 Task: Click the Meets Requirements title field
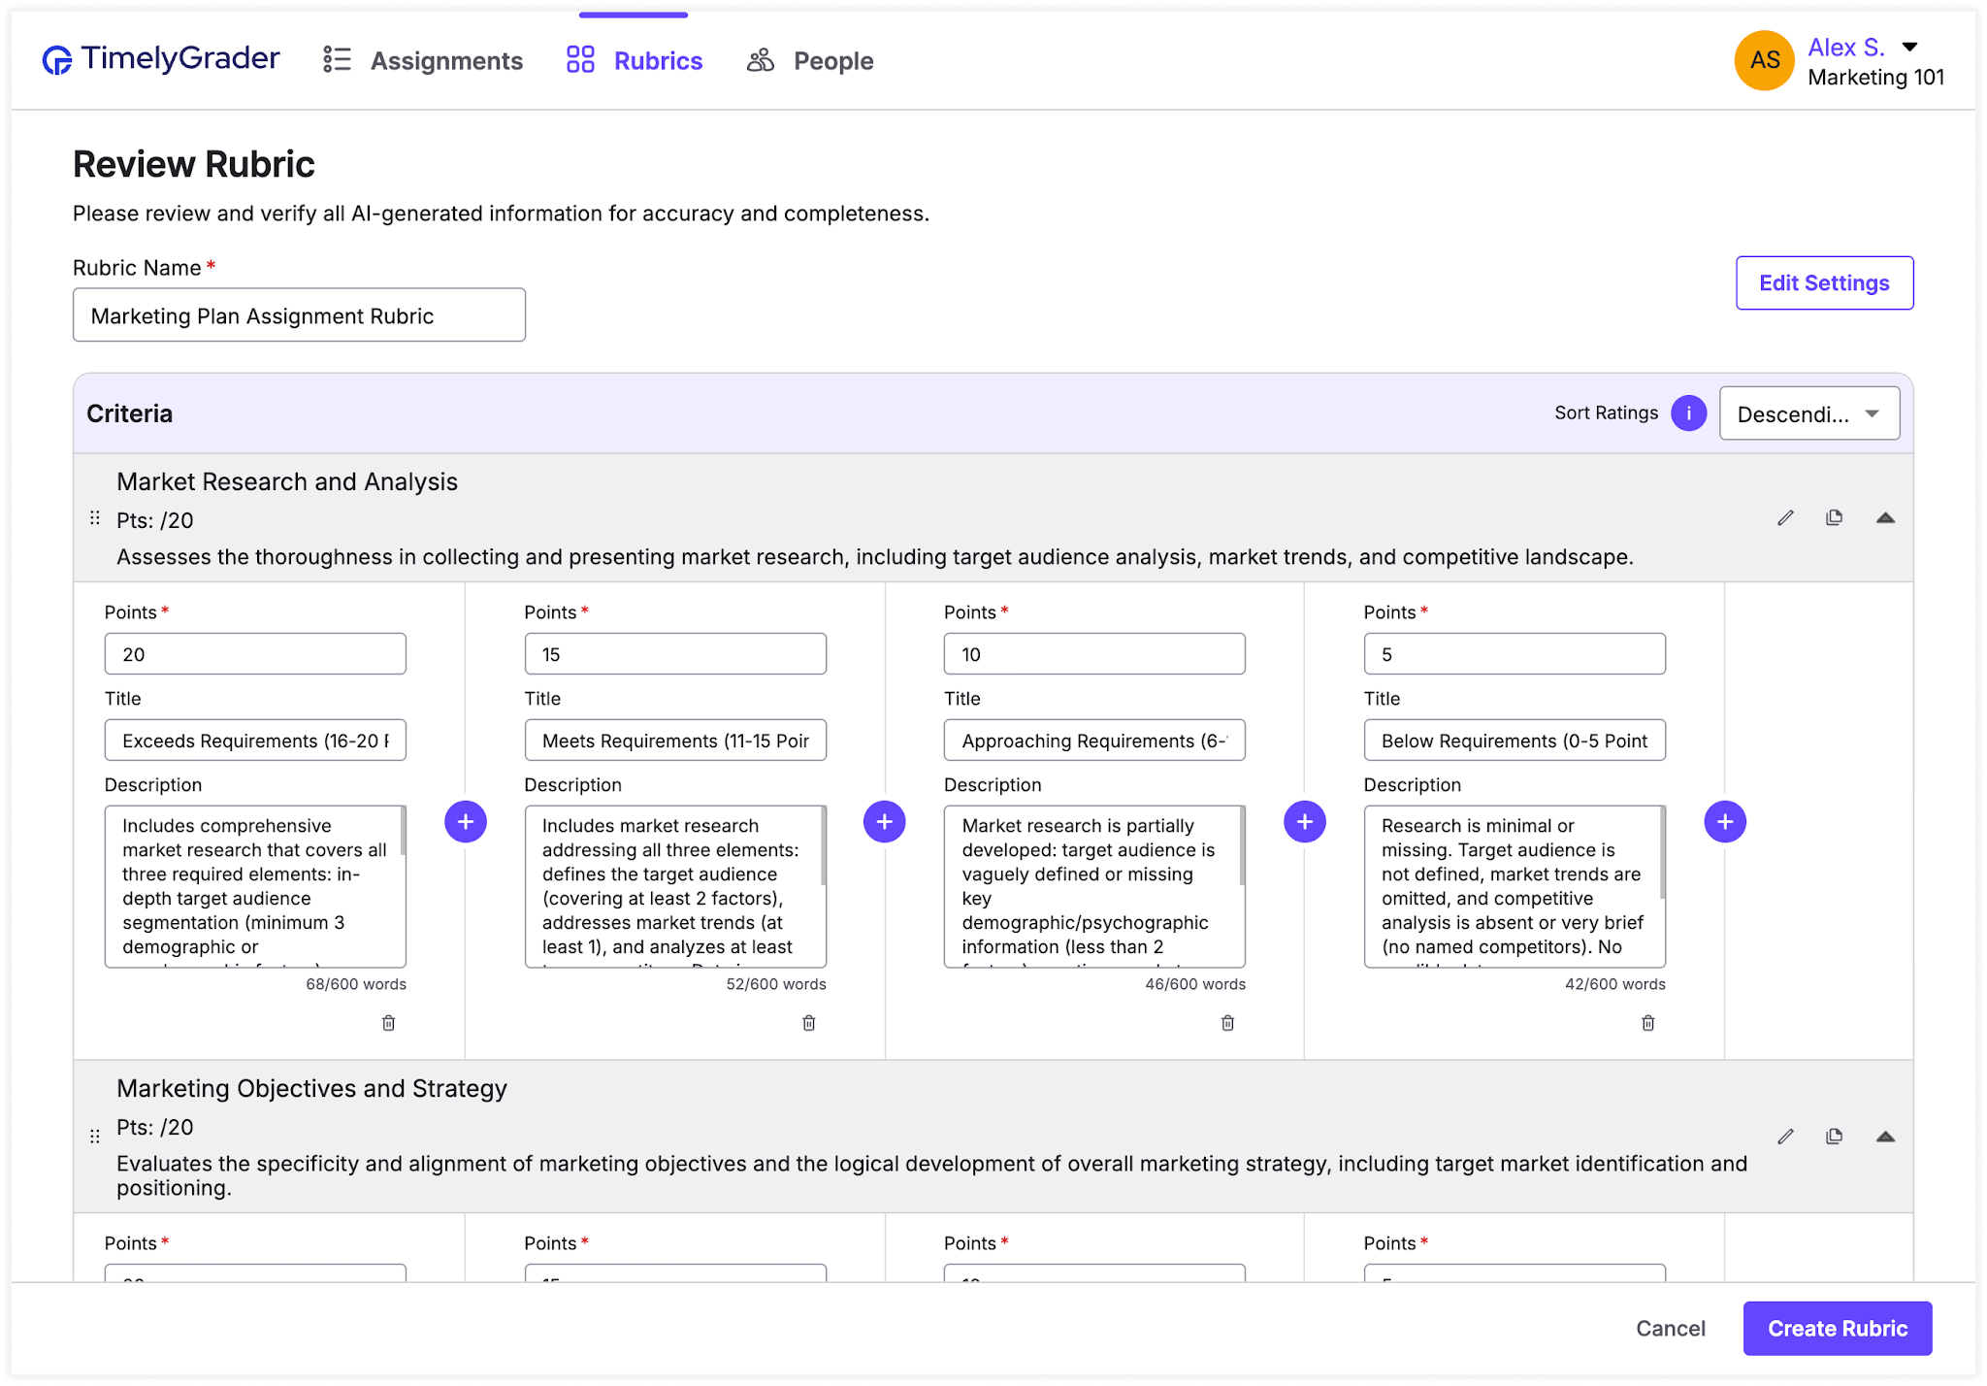pyautogui.click(x=675, y=741)
